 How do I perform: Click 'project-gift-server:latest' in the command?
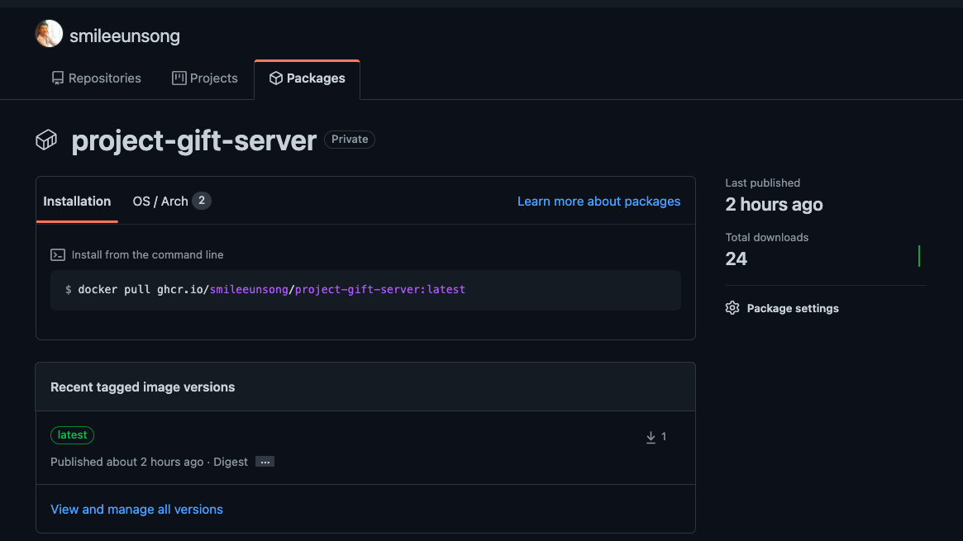(x=380, y=290)
